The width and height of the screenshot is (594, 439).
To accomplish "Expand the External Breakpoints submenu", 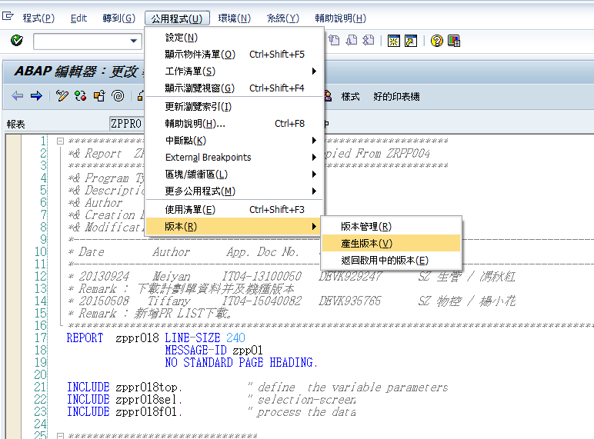I will tap(234, 157).
